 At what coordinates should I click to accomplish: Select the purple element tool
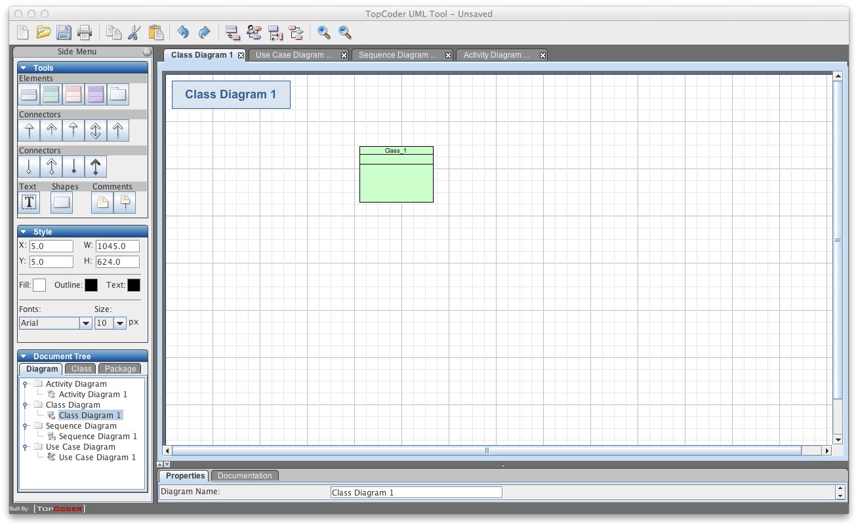[x=95, y=94]
